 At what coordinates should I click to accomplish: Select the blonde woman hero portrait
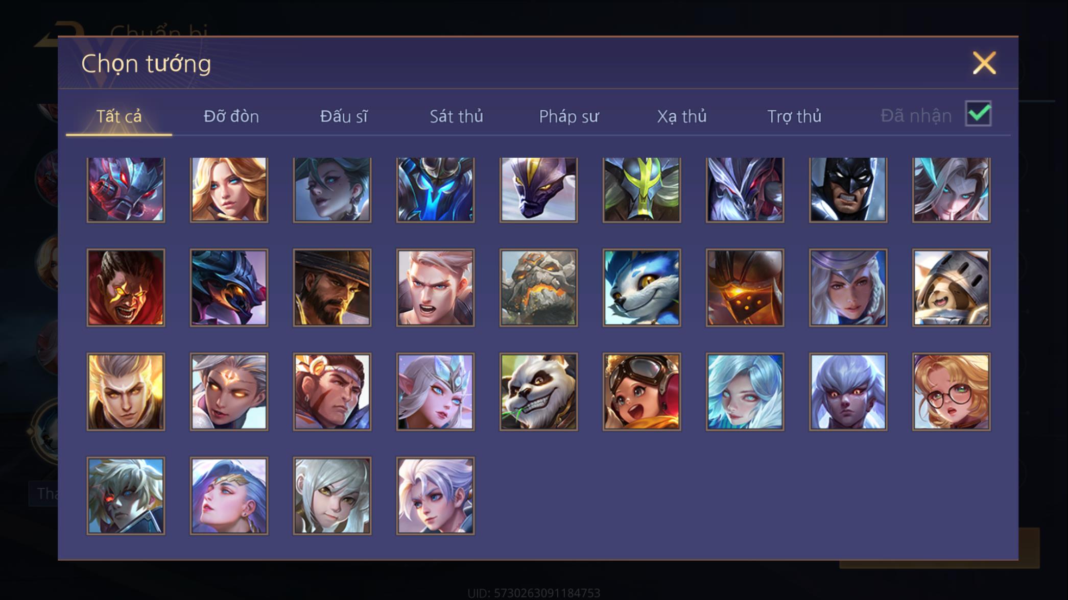coord(229,189)
